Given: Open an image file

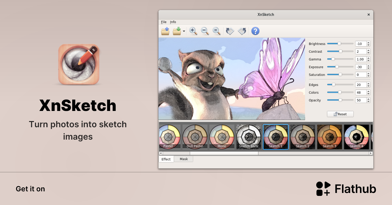Looking at the screenshot, I should (165, 31).
